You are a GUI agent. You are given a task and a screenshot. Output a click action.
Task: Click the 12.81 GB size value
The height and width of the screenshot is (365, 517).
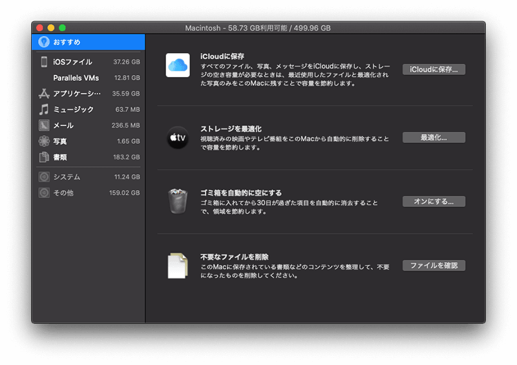point(127,78)
